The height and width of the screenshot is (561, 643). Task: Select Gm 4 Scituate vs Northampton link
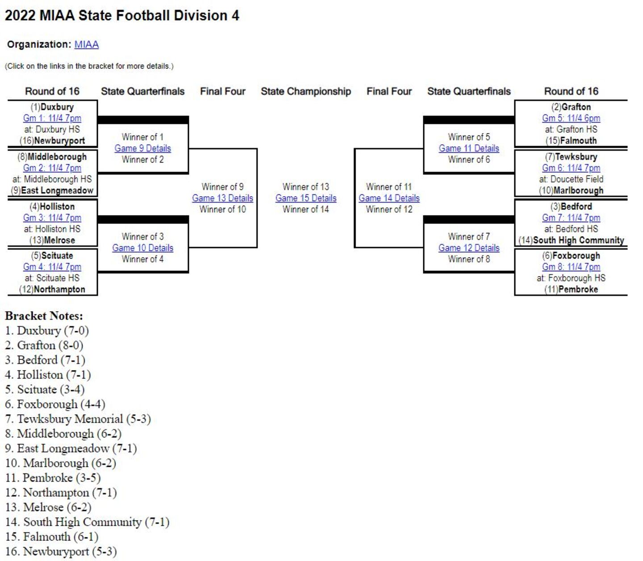52,267
